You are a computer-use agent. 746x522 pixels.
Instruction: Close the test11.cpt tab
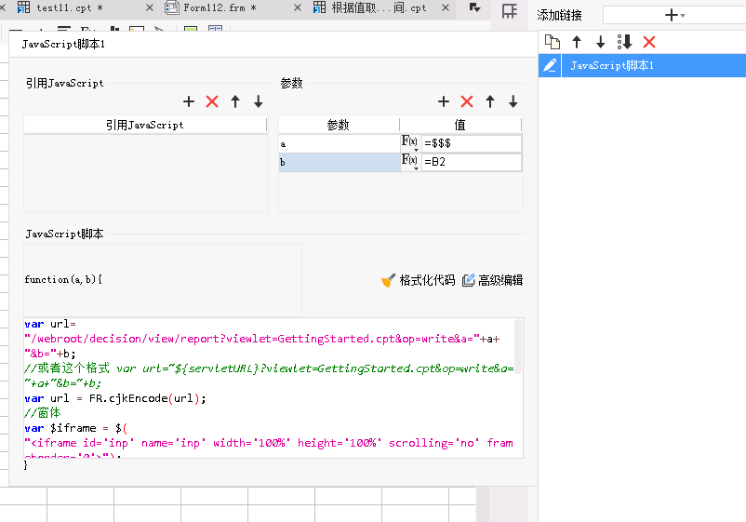[150, 7]
